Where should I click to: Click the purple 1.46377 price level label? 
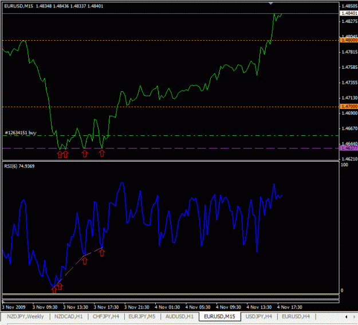[x=349, y=148]
